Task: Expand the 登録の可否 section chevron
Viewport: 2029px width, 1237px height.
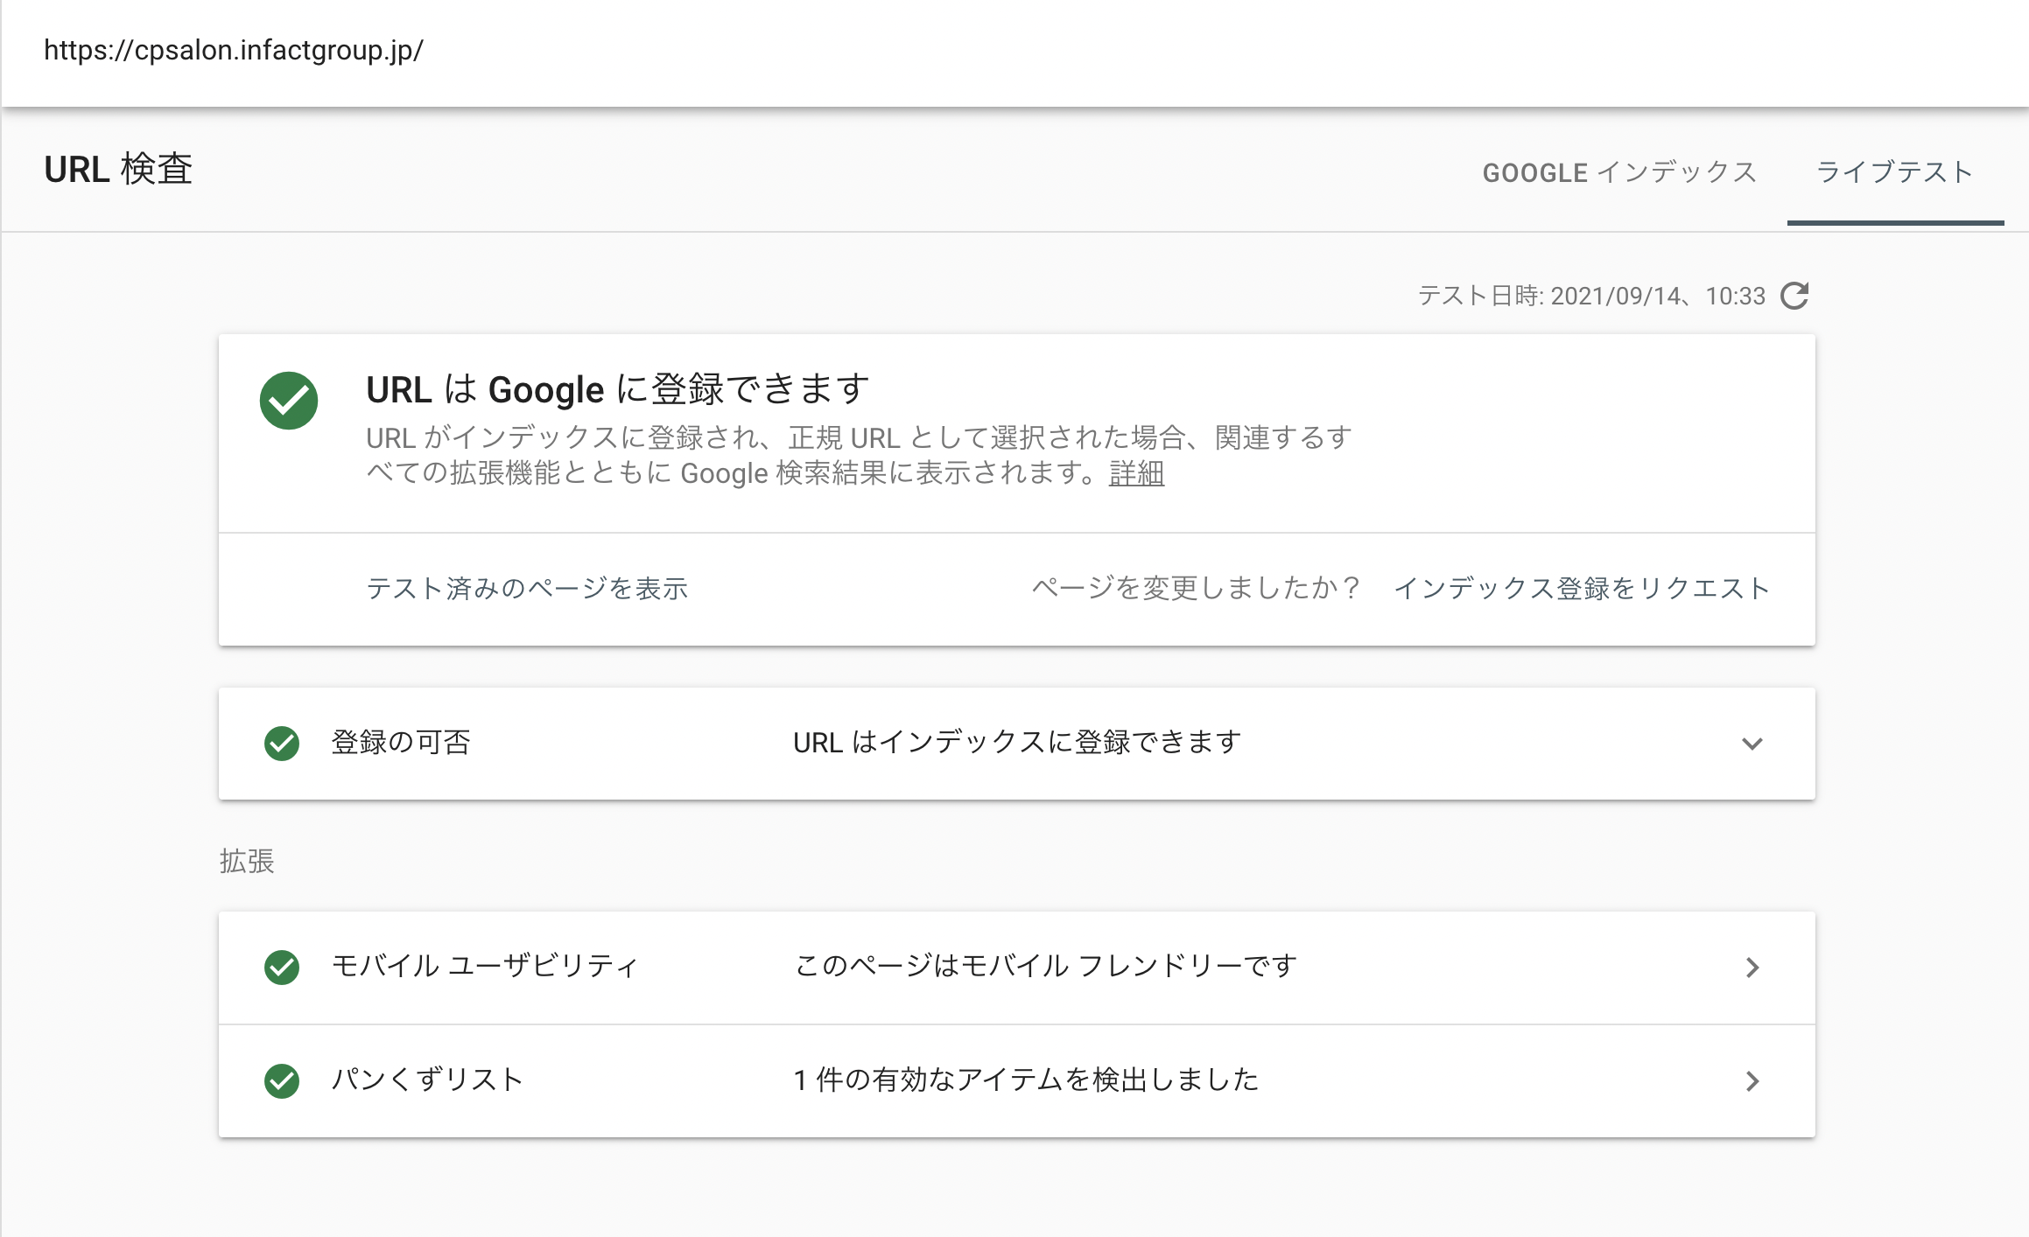Action: [x=1752, y=744]
